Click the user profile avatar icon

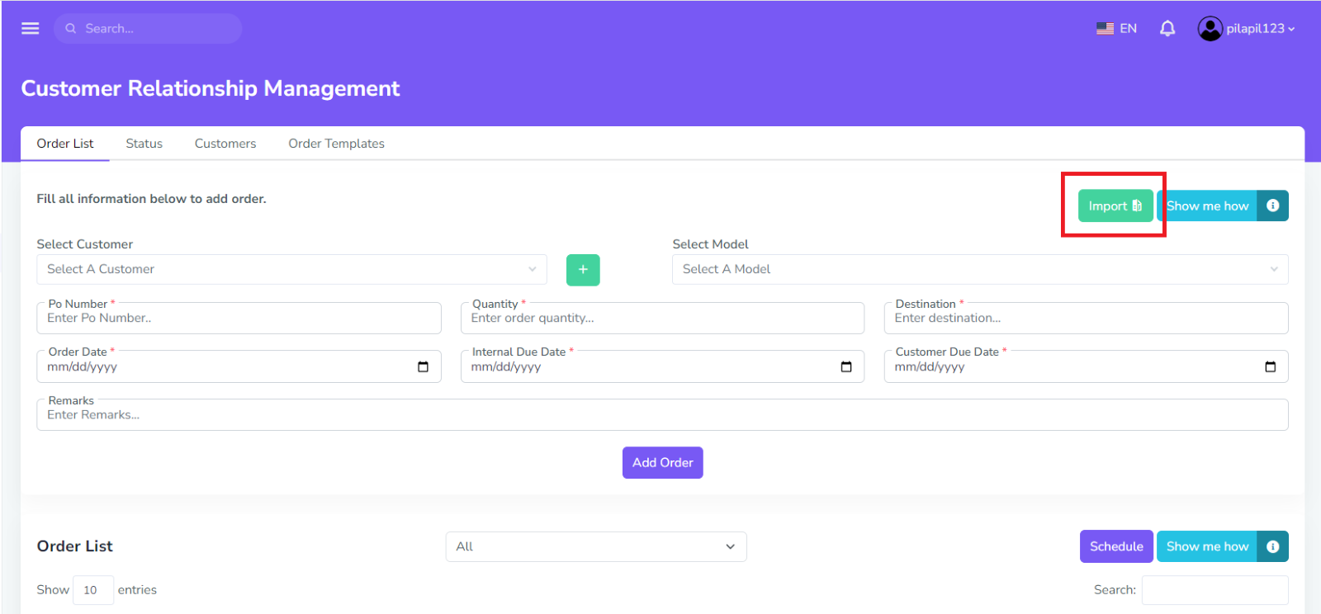click(x=1210, y=29)
